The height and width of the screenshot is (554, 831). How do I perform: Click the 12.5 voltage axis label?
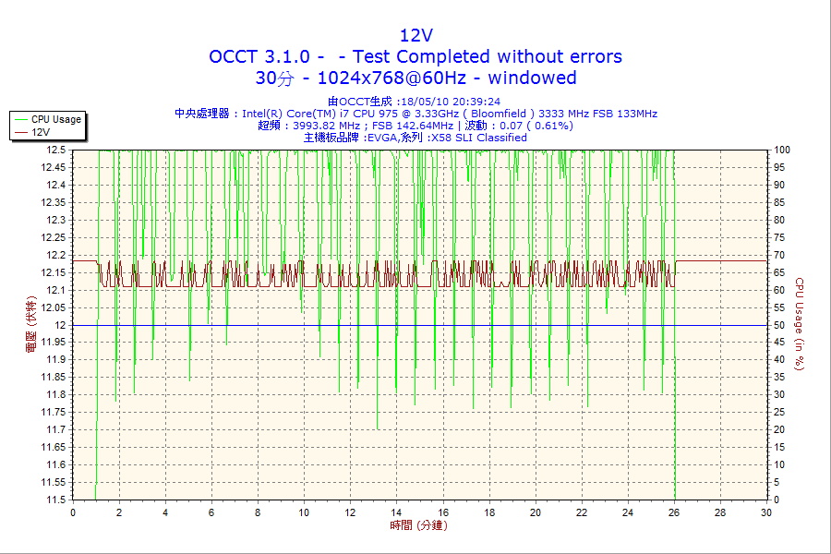tap(55, 150)
